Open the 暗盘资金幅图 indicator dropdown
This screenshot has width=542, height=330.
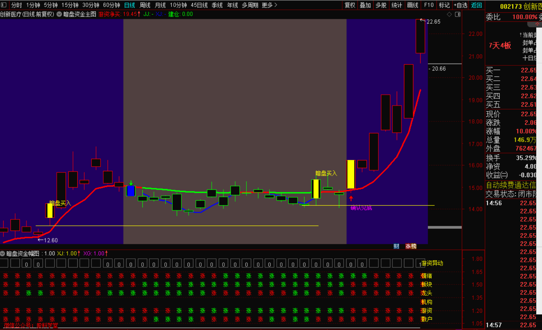3,254
